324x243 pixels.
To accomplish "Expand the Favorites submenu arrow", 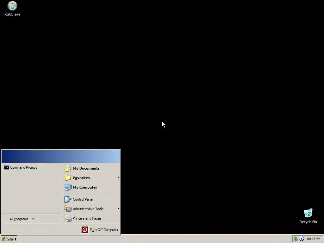I will tap(118, 178).
